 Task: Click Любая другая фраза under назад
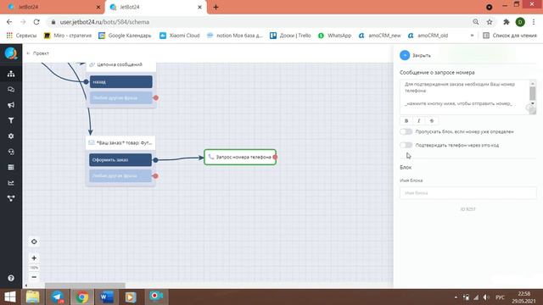coord(120,98)
